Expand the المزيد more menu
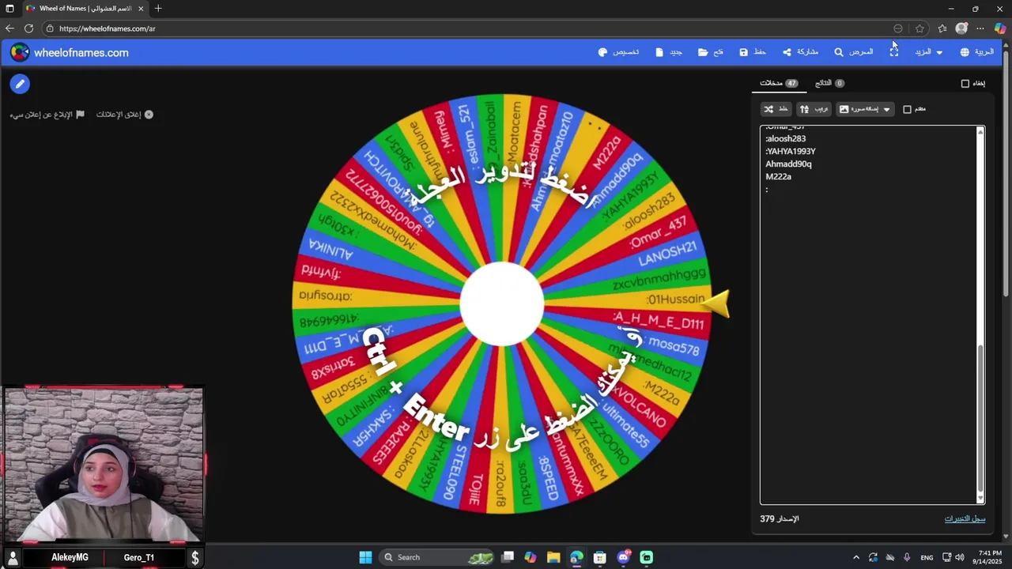The height and width of the screenshot is (569, 1012). tap(929, 52)
